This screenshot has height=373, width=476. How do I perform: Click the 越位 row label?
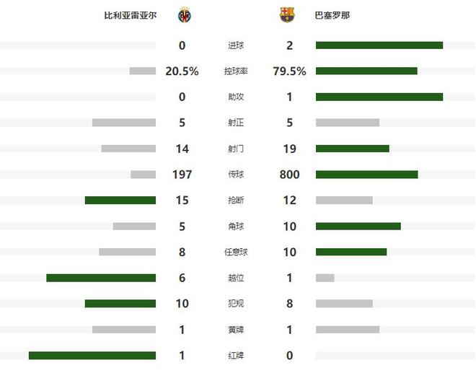click(x=235, y=278)
